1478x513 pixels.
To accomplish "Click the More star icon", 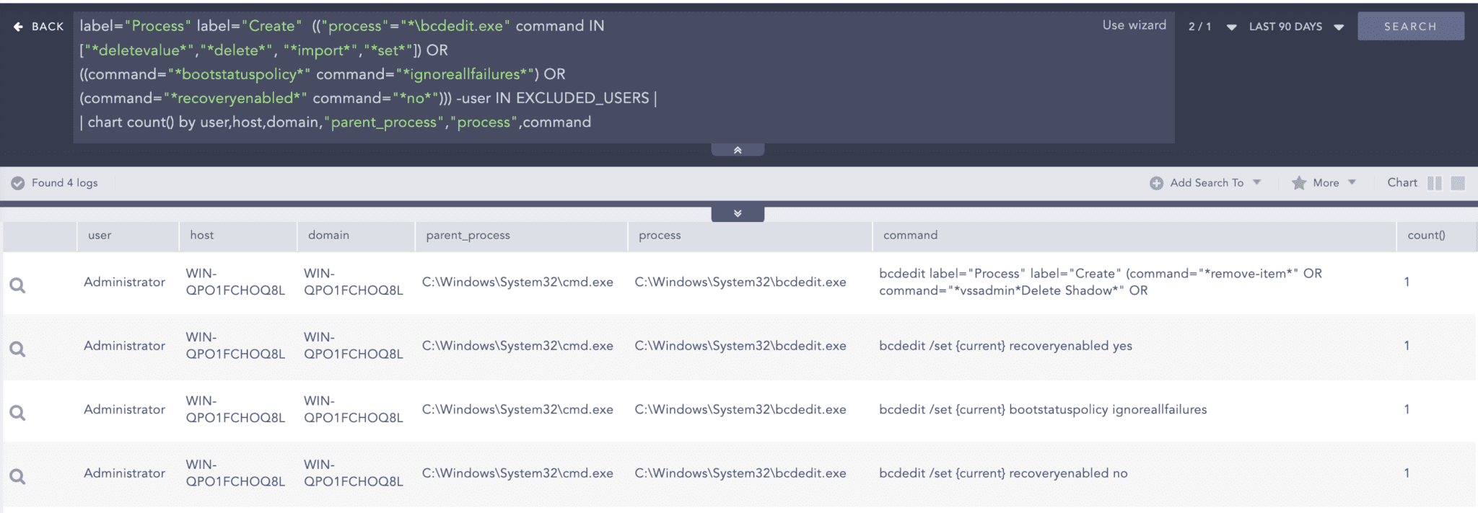I will pos(1298,183).
